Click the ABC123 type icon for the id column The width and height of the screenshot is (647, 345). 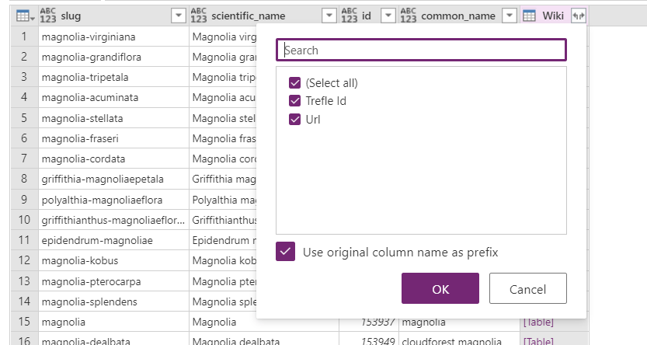349,16
